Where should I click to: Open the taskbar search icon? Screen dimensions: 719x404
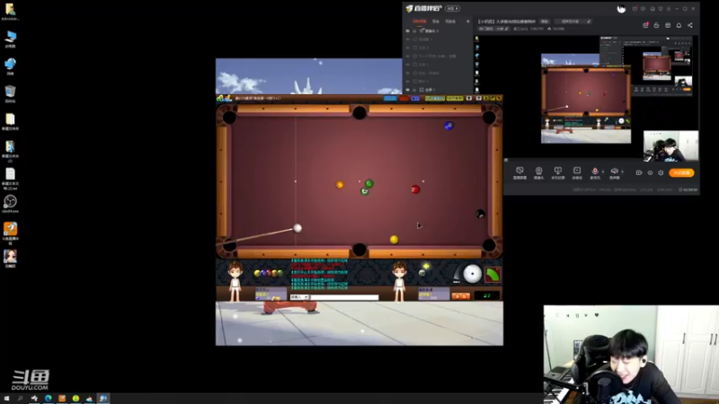[x=20, y=399]
